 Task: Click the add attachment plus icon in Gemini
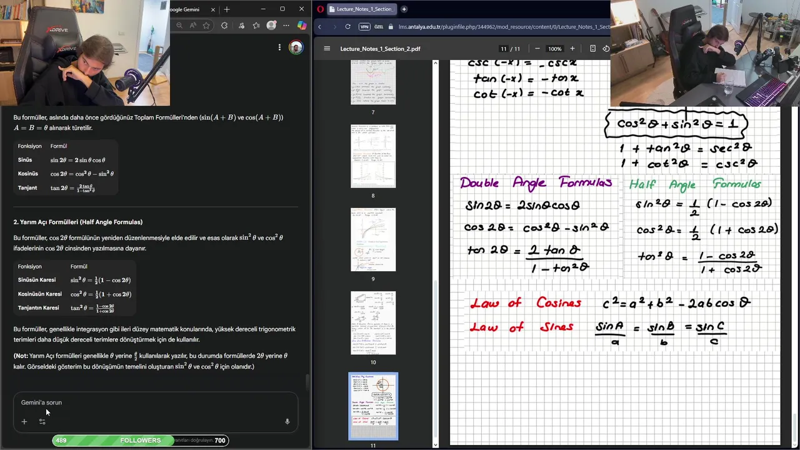click(24, 421)
